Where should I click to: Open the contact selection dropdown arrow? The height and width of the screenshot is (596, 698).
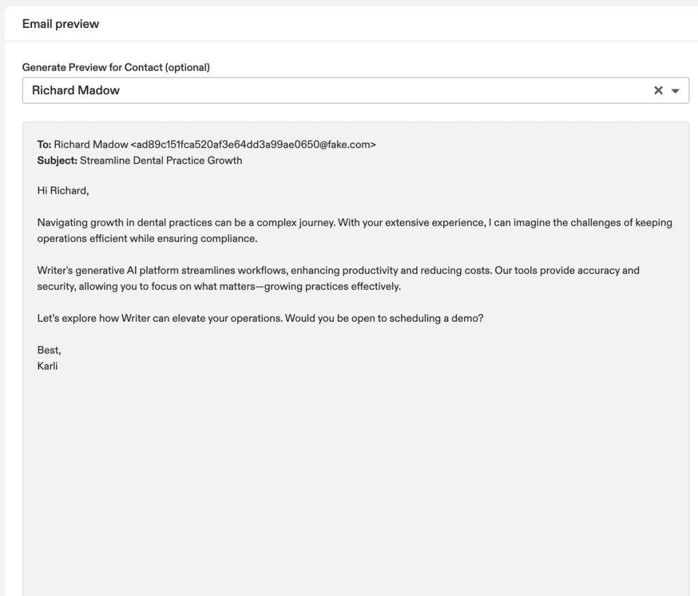click(676, 90)
